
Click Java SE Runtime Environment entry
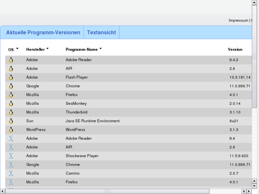93,121
